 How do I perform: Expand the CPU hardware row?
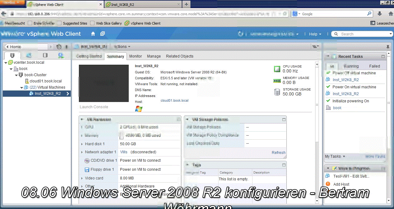tap(82, 127)
